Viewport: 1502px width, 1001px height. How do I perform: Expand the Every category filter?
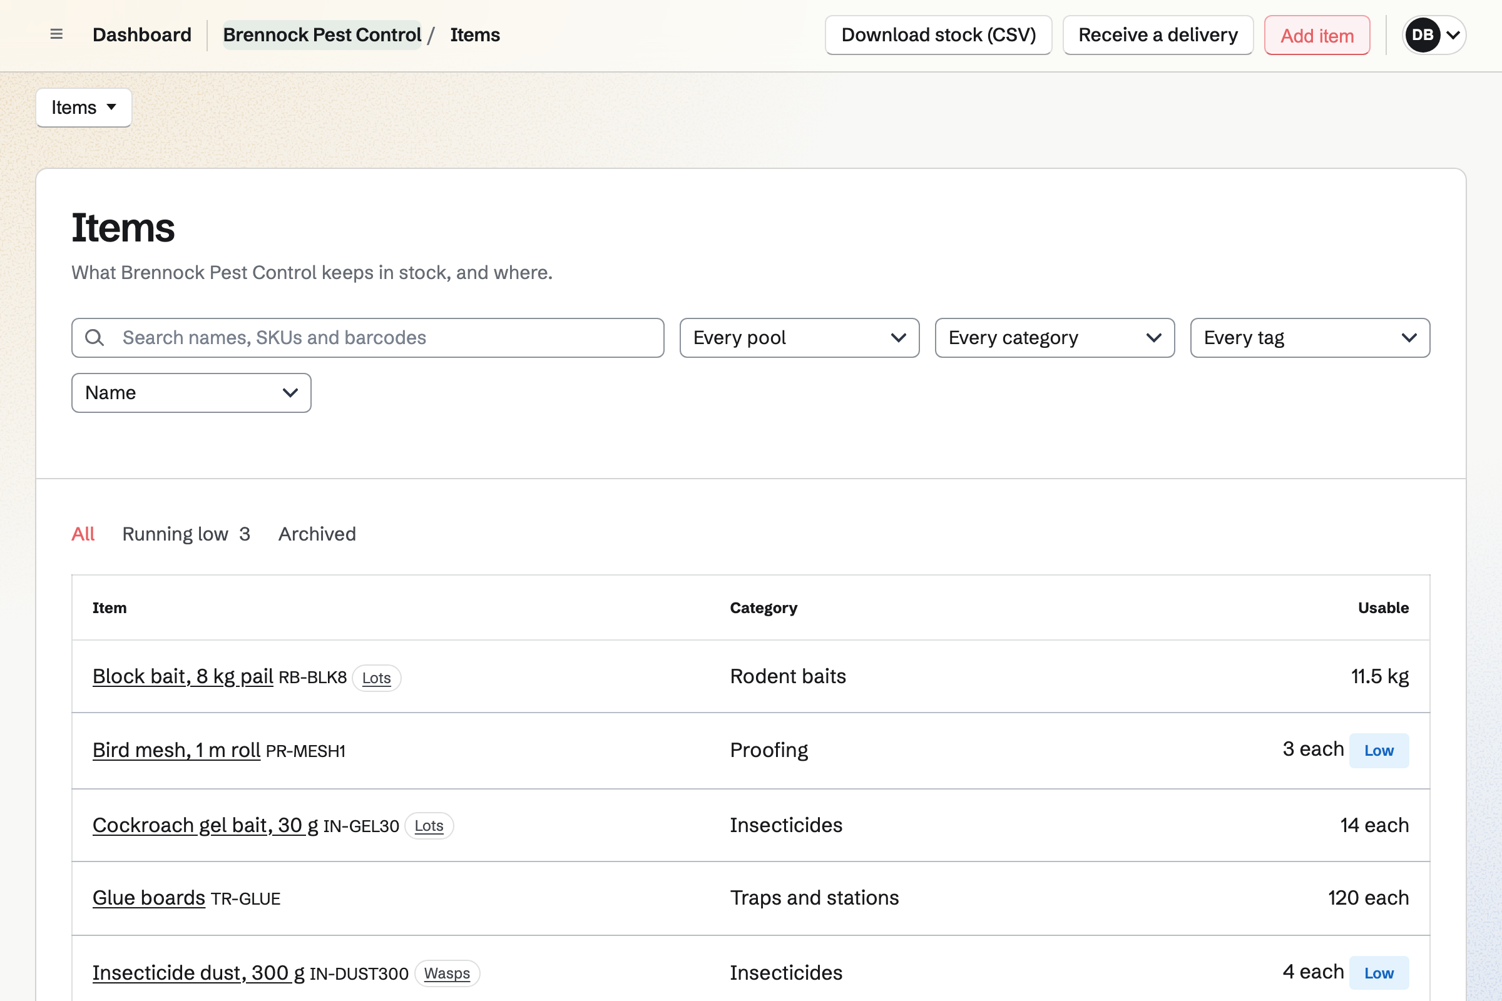click(x=1055, y=338)
